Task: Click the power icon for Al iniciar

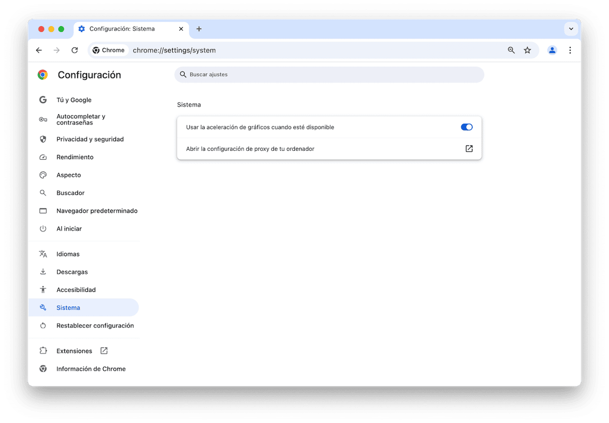Action: pyautogui.click(x=43, y=229)
